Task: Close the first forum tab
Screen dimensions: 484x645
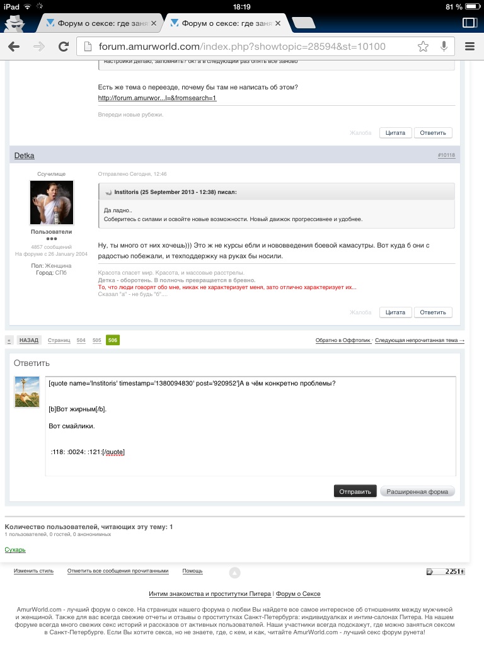Action: 154,23
